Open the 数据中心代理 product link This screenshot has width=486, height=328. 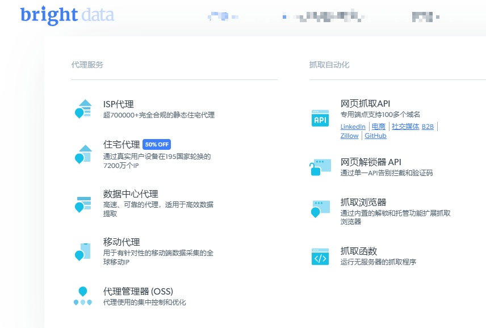131,194
